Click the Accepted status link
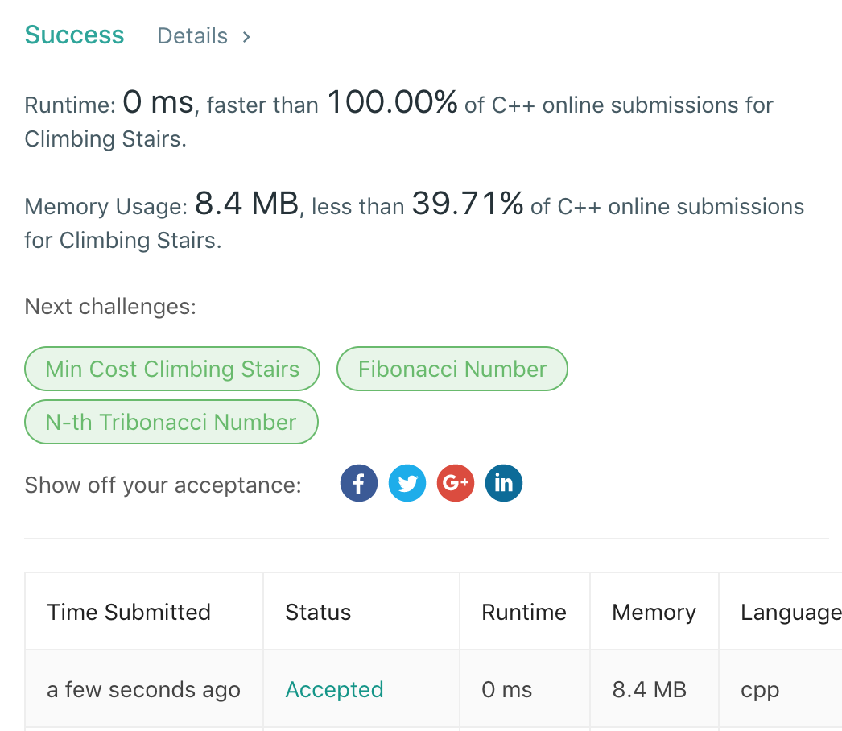Viewport: 842px width, 731px height. pos(334,690)
